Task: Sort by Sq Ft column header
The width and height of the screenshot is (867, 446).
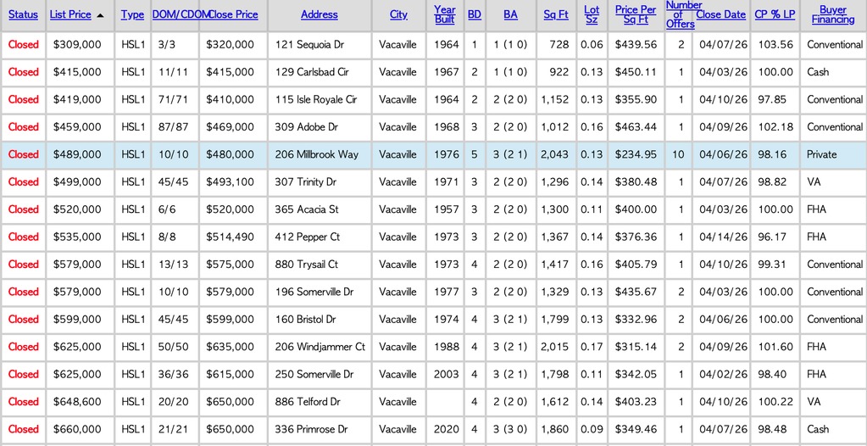Action: pos(556,14)
